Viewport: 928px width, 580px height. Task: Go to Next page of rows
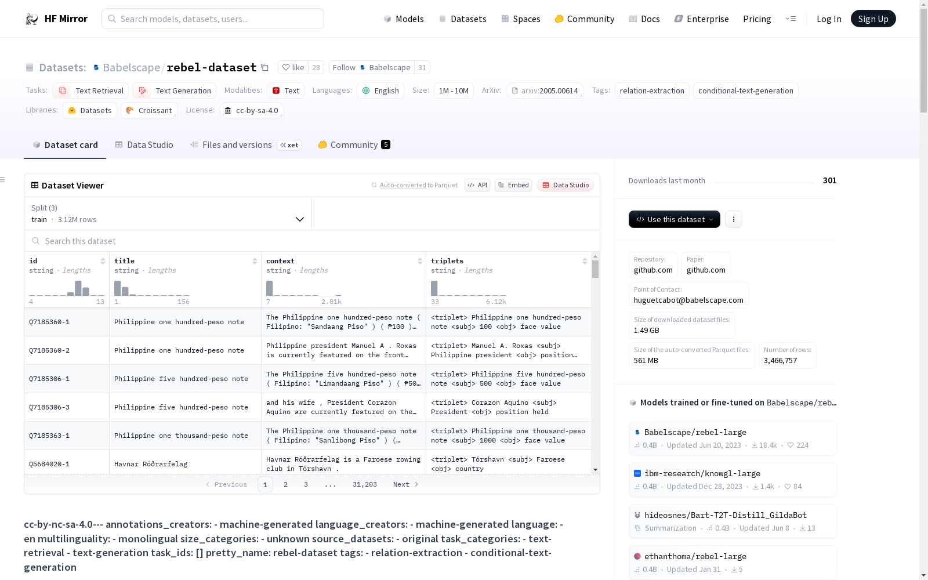tap(406, 484)
